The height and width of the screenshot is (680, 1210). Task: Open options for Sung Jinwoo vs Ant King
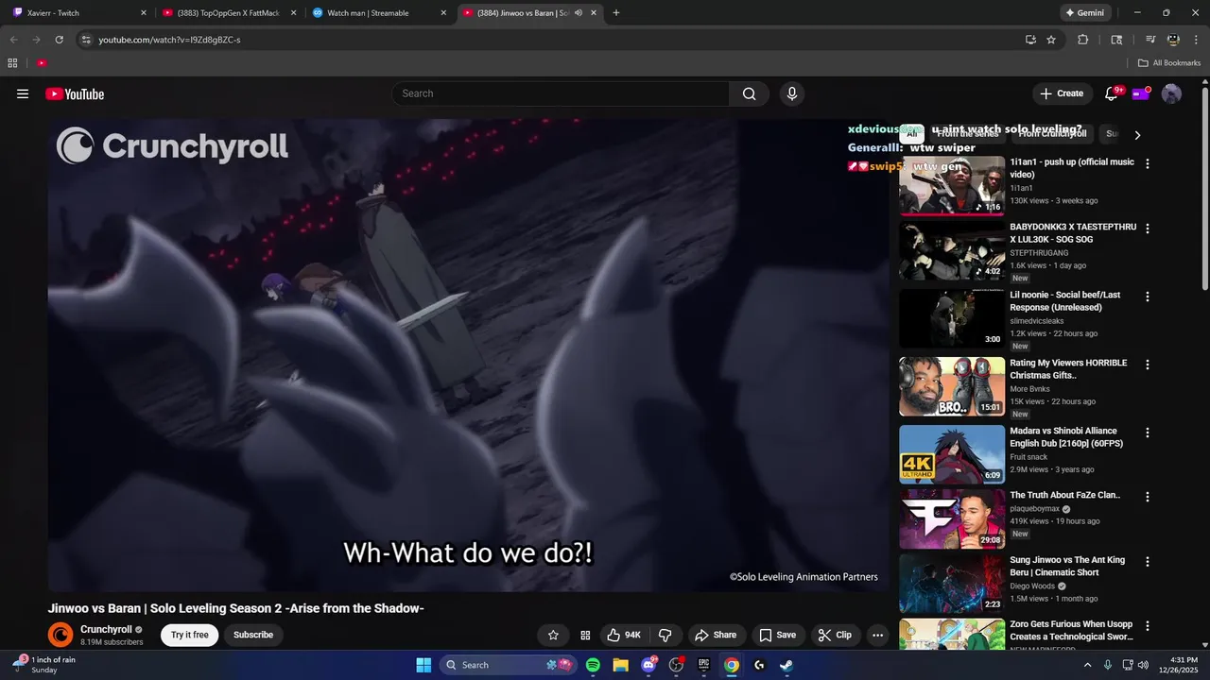click(1148, 561)
